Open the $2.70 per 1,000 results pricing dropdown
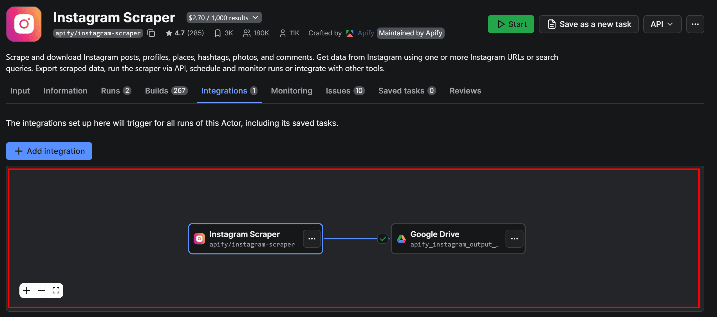The image size is (717, 317). click(x=224, y=17)
